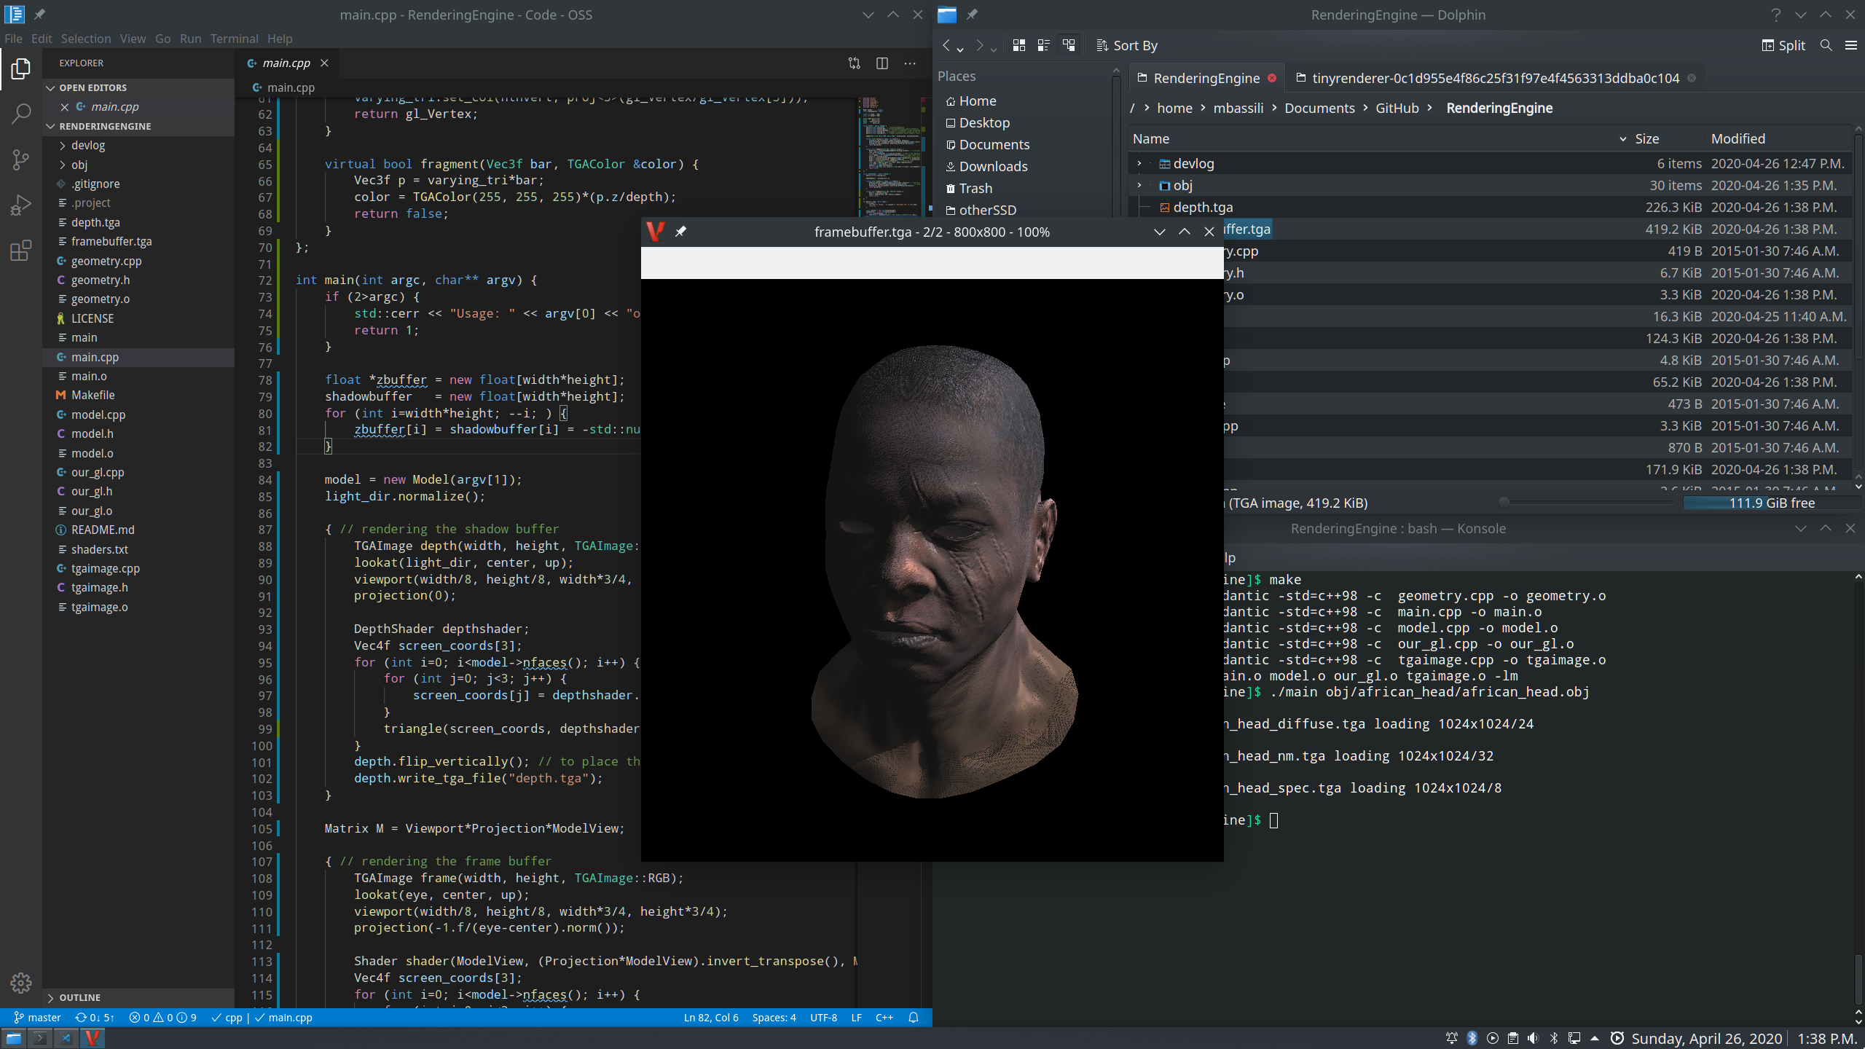
Task: Expand the obj folder in Code explorer
Action: [x=63, y=165]
